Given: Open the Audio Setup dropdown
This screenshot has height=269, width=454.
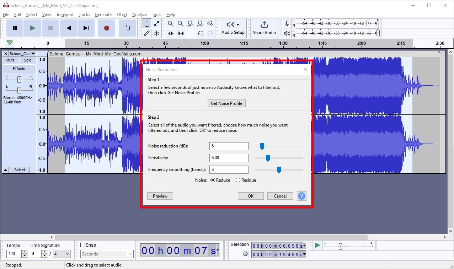Looking at the screenshot, I should coord(233,28).
